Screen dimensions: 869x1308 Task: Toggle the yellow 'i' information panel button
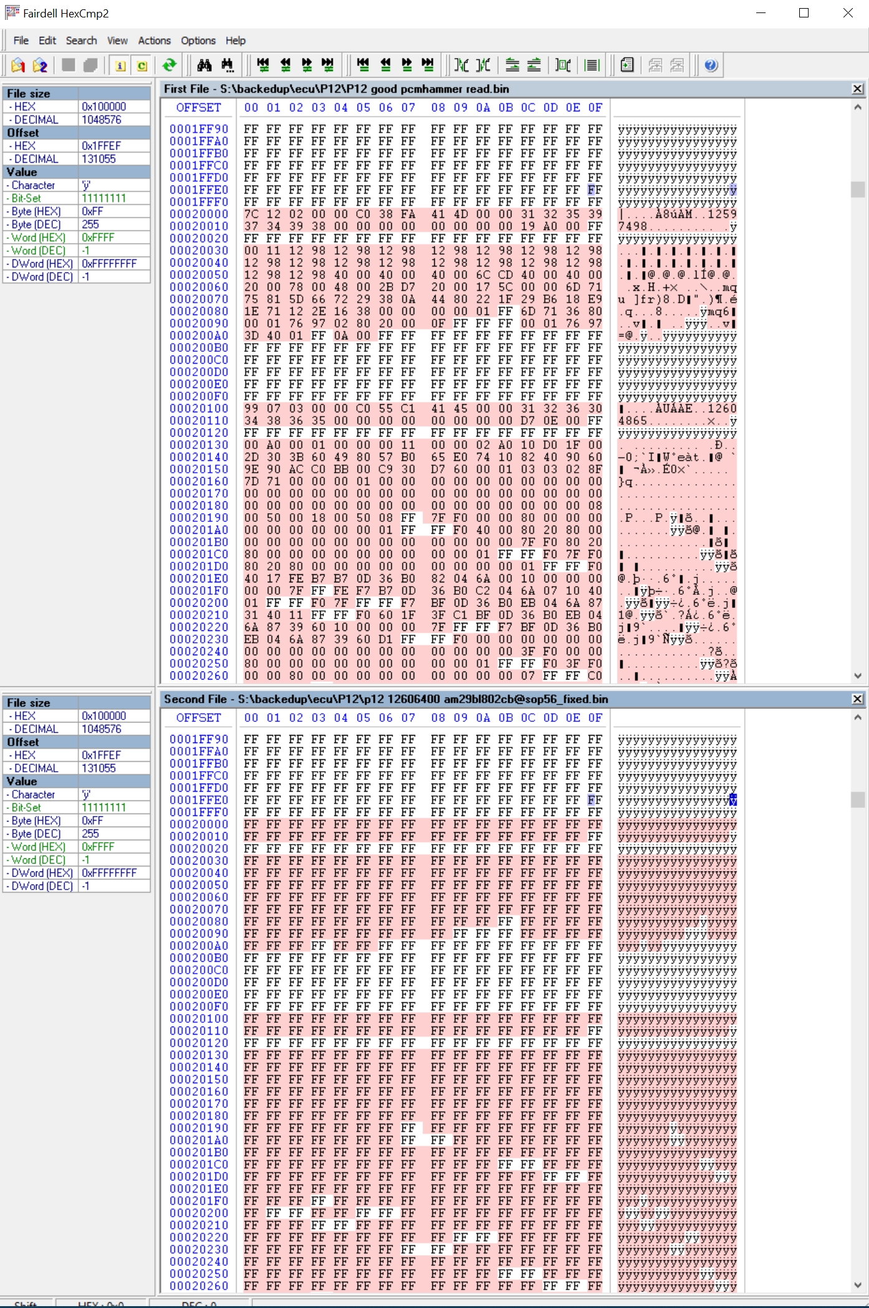point(120,65)
